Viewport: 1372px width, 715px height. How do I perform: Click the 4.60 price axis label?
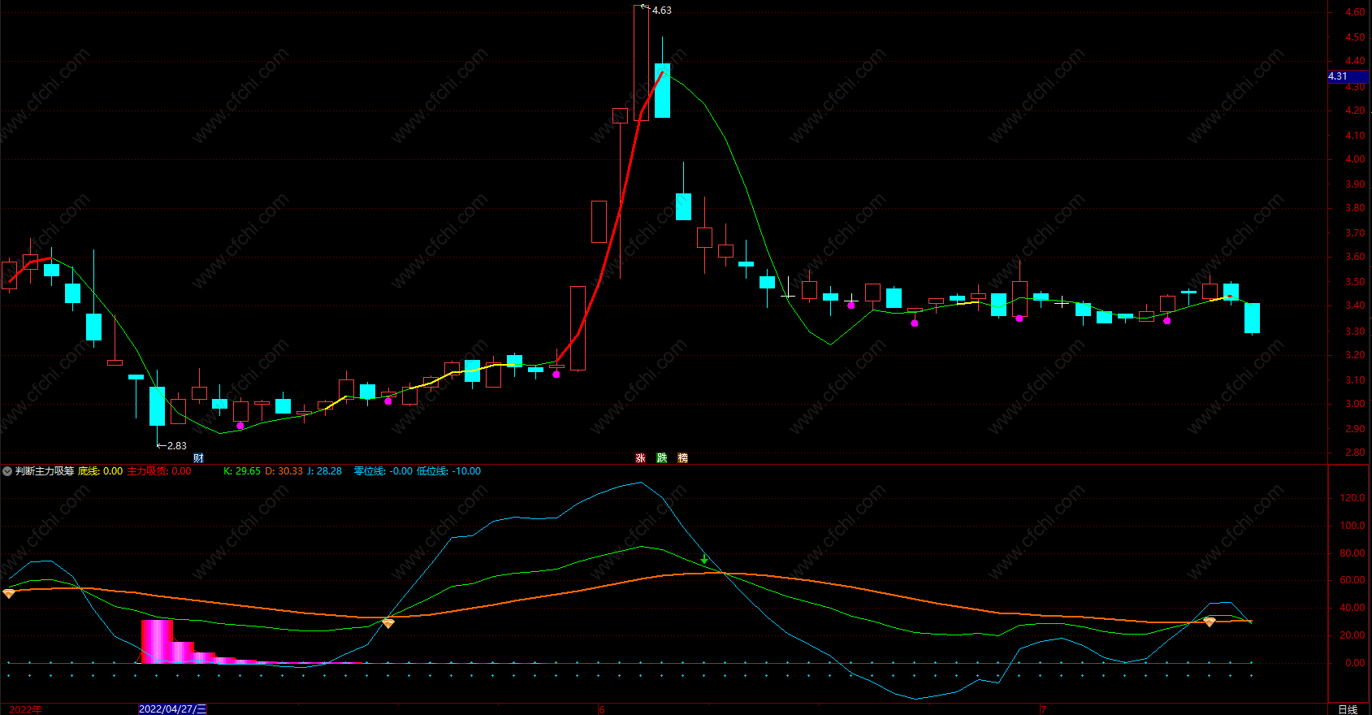coord(1355,12)
